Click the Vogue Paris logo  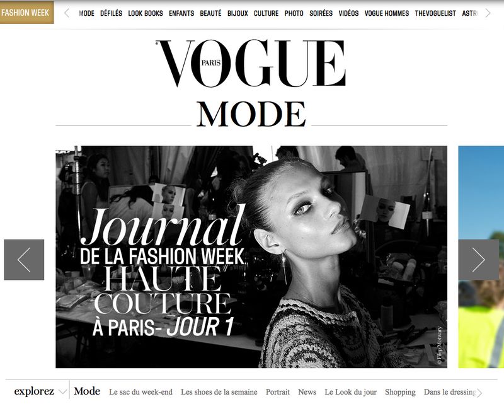(250, 63)
